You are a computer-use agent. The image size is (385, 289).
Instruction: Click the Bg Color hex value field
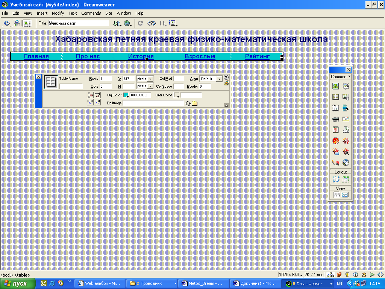pyautogui.click(x=140, y=95)
